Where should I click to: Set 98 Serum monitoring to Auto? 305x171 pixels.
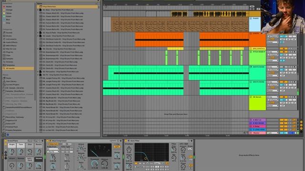272,103
